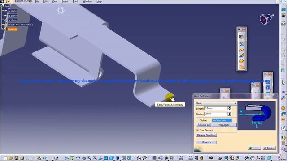This screenshot has height=161, width=287.
Task: Click the What's This help icon
Action: pyautogui.click(x=57, y=158)
